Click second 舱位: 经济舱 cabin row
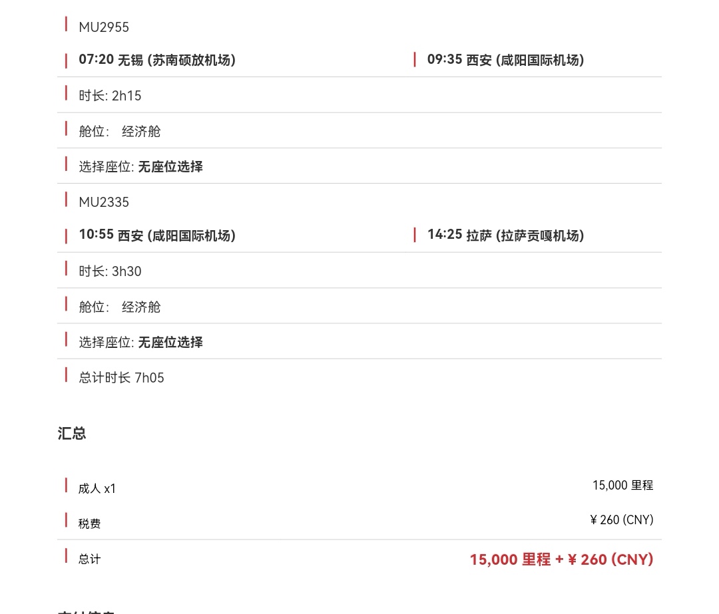 point(359,307)
